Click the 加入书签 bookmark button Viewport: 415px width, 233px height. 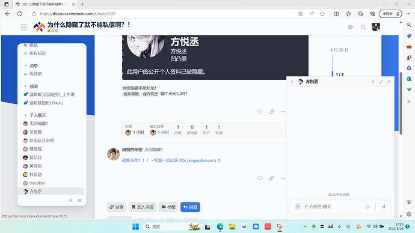(143, 207)
